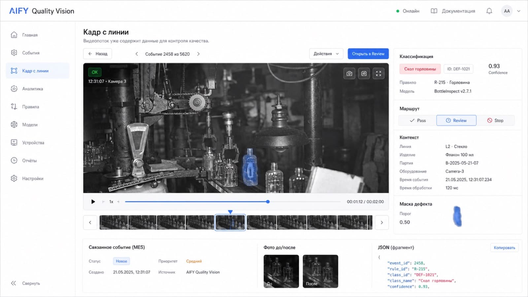Screen dimensions: 528x297
Task: Click the Открыть в Review button
Action: pos(368,54)
